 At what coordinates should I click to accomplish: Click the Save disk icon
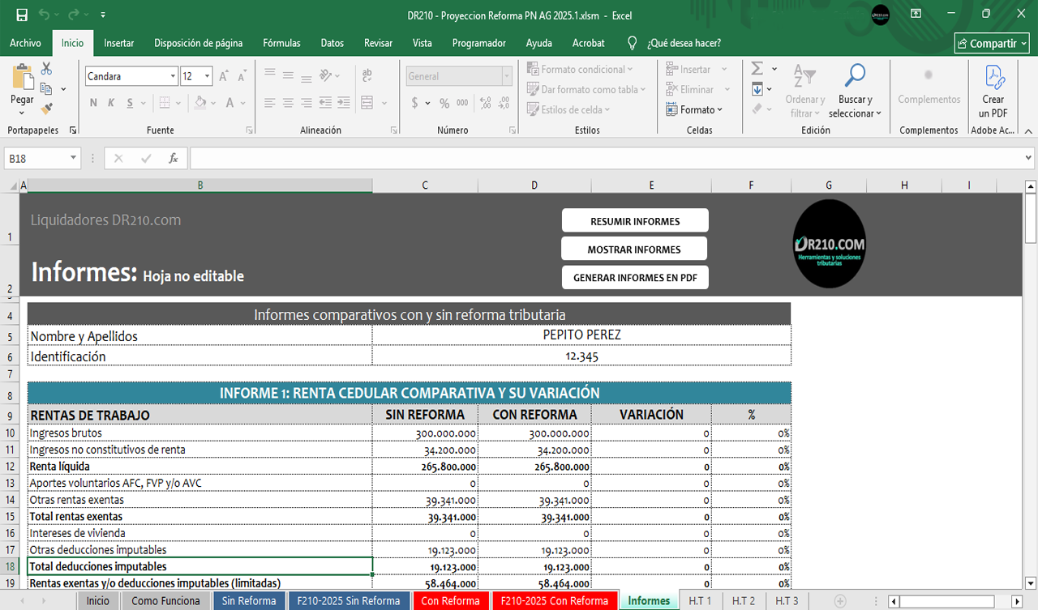(x=22, y=15)
